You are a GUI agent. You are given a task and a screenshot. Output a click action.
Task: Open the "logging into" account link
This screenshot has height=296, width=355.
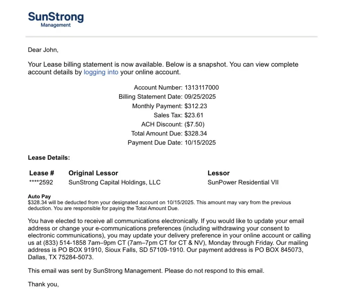coord(101,73)
